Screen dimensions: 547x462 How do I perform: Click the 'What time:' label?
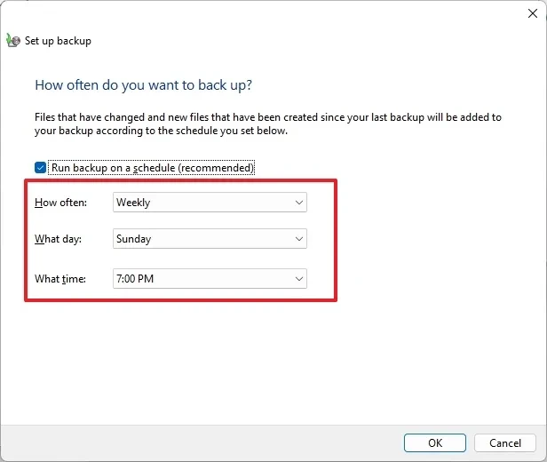59,279
